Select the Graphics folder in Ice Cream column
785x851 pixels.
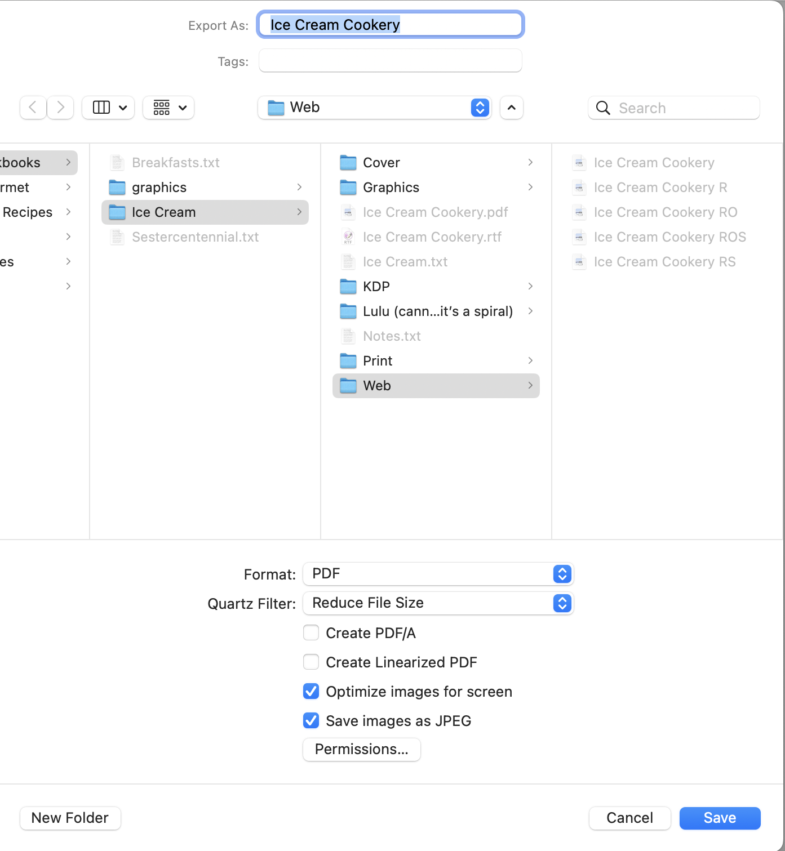click(x=391, y=188)
